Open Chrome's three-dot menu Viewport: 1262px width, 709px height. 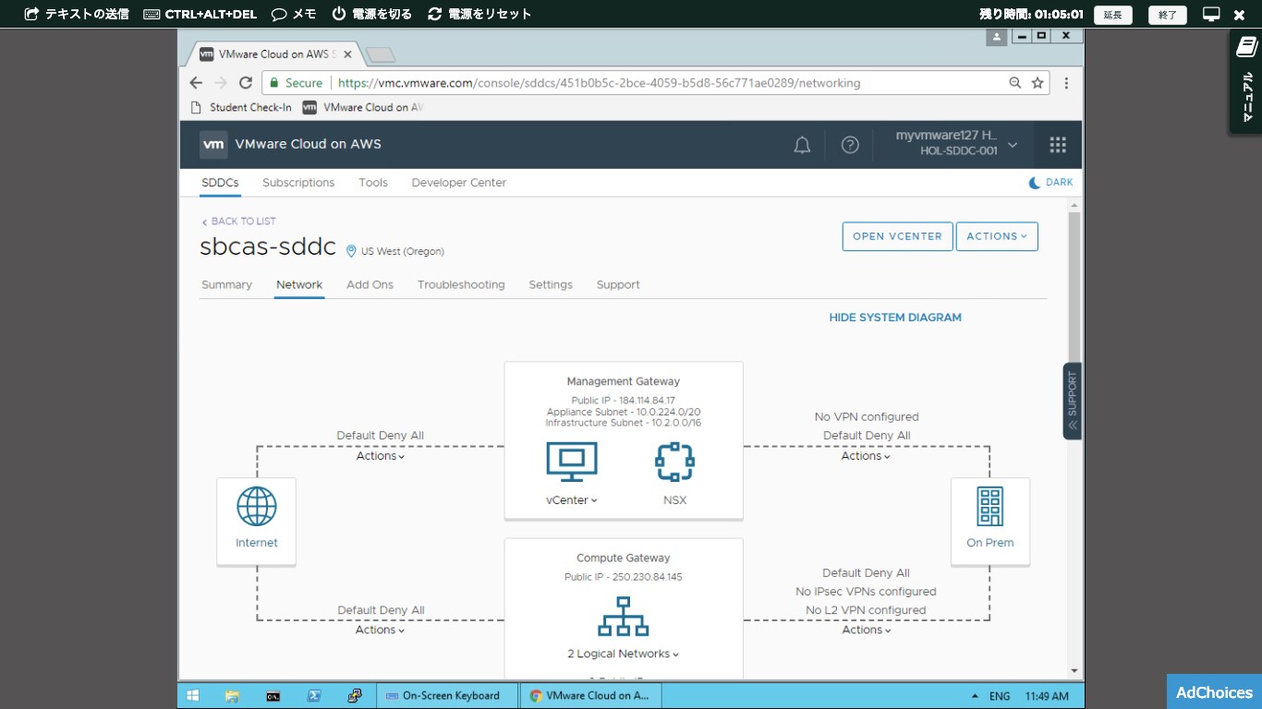[1066, 83]
